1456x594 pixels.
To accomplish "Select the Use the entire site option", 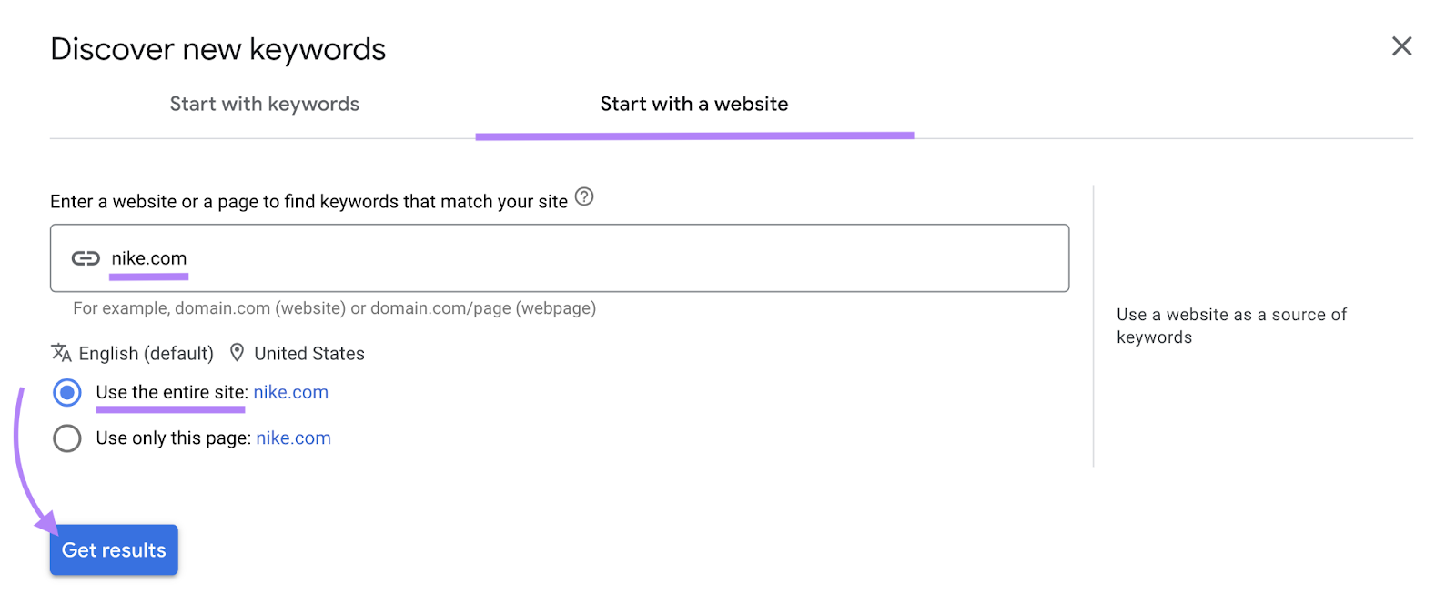I will pyautogui.click(x=171, y=392).
